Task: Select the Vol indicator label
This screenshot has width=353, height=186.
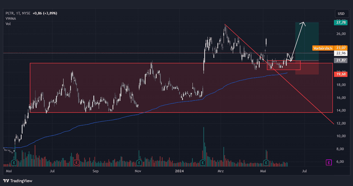Action: click(8, 24)
